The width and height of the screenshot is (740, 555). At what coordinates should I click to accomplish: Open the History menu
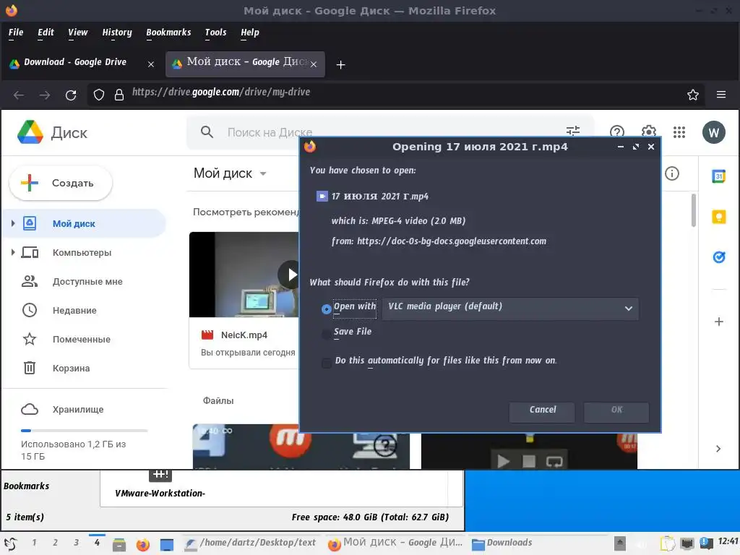tap(117, 33)
